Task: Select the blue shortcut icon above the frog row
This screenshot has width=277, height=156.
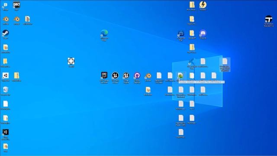Action: point(191,62)
